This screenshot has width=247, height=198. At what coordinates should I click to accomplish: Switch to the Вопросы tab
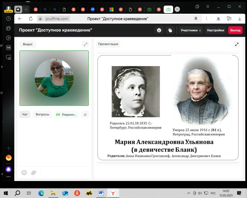pos(42,114)
